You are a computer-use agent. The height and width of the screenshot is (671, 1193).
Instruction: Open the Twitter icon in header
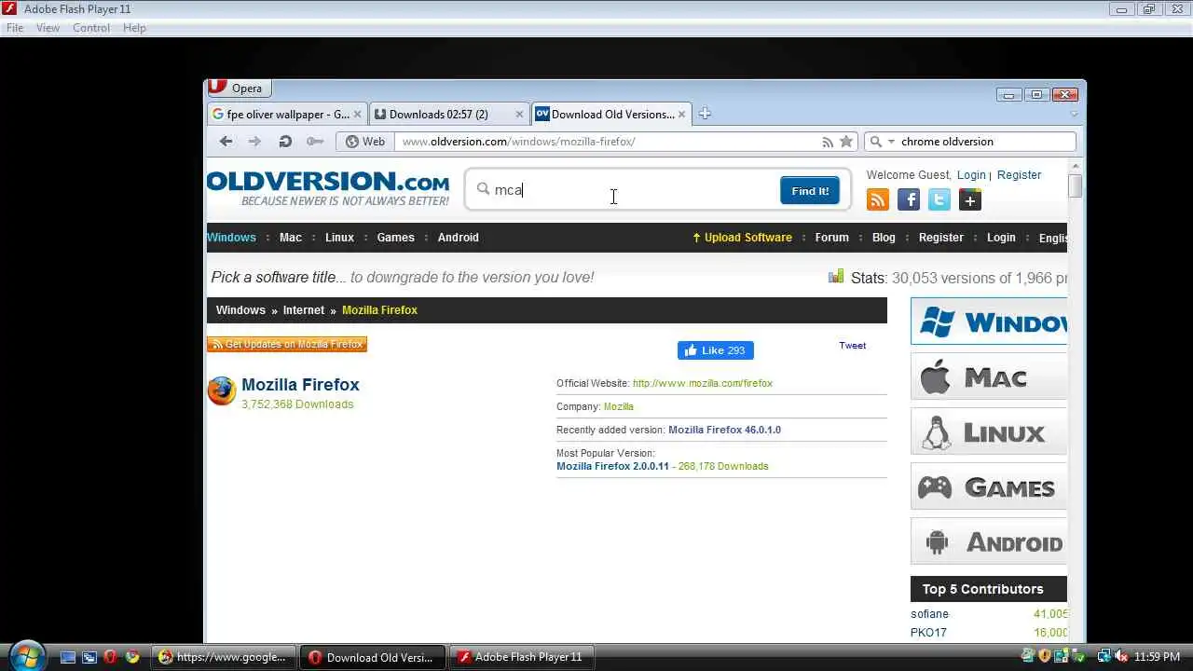939,199
